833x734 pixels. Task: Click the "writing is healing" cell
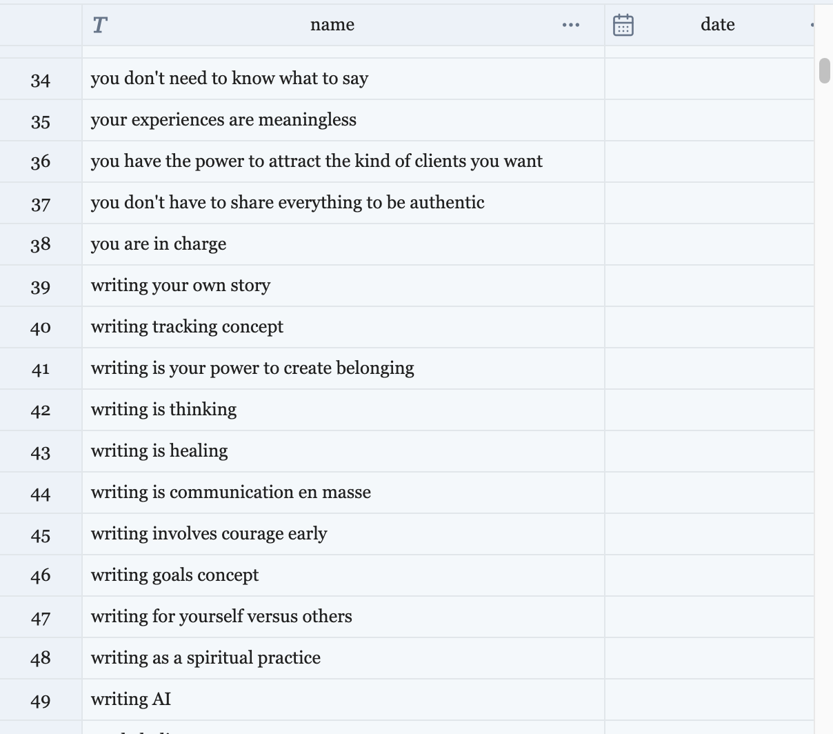point(159,451)
